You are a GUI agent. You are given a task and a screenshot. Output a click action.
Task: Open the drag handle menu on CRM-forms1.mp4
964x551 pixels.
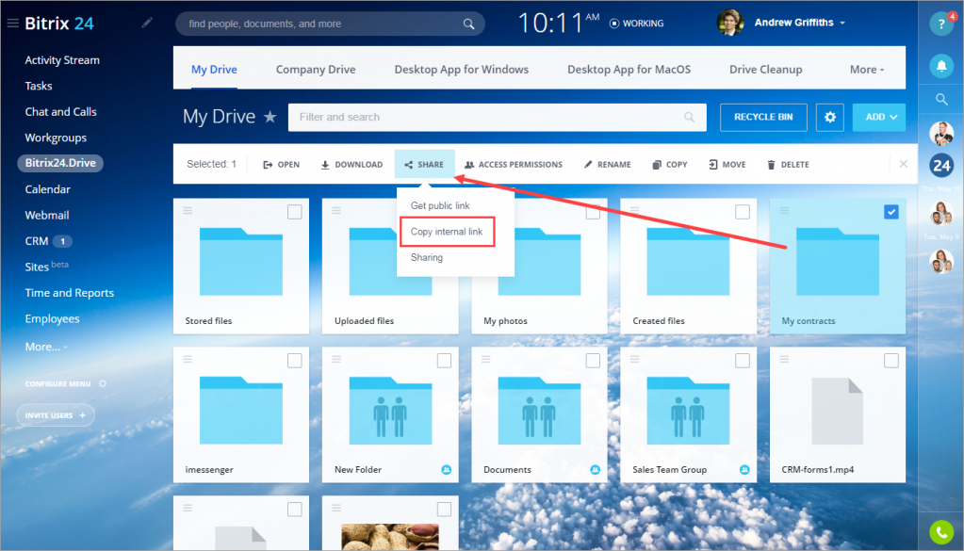click(784, 359)
